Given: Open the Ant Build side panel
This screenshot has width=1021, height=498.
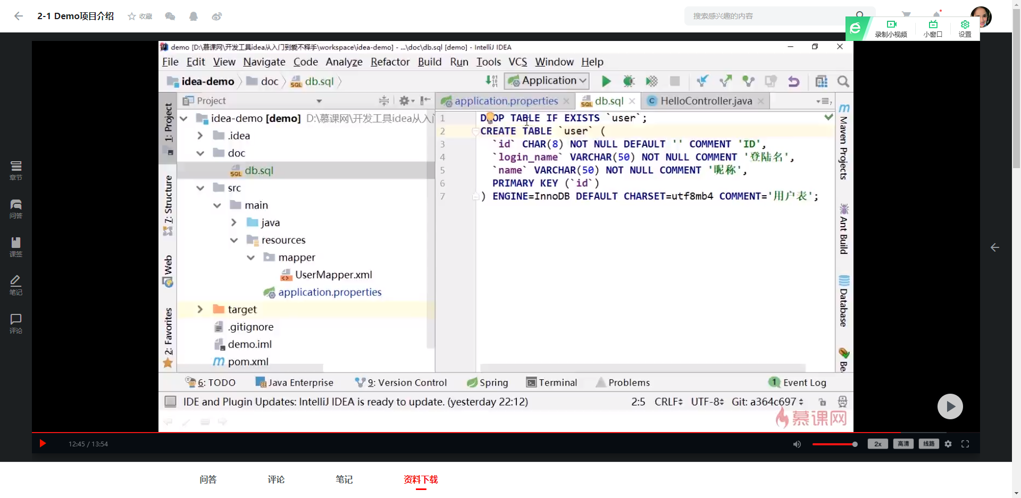Looking at the screenshot, I should [x=844, y=229].
